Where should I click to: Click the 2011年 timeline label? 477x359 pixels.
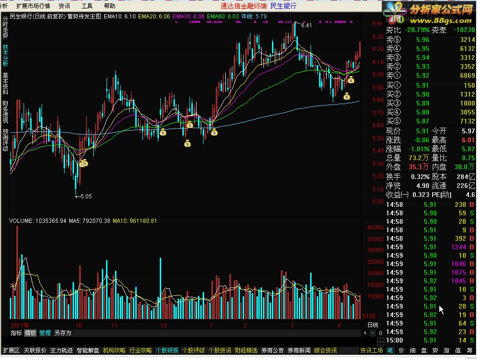[19, 325]
